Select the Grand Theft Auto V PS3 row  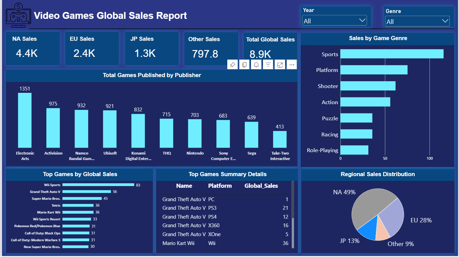pyautogui.click(x=225, y=208)
